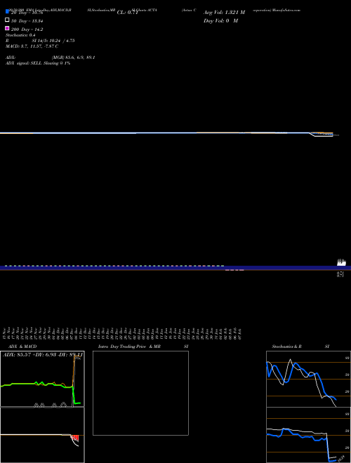This screenshot has height=463, width=351.
Task: Click the 'Day Vol: 0 M' label
Action: [x=220, y=20]
